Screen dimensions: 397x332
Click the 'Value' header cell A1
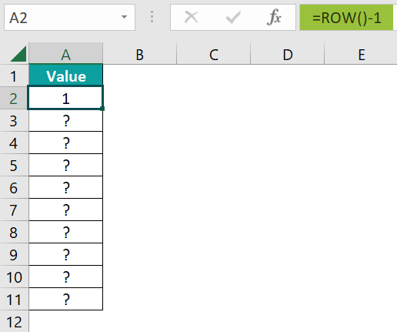coord(66,75)
